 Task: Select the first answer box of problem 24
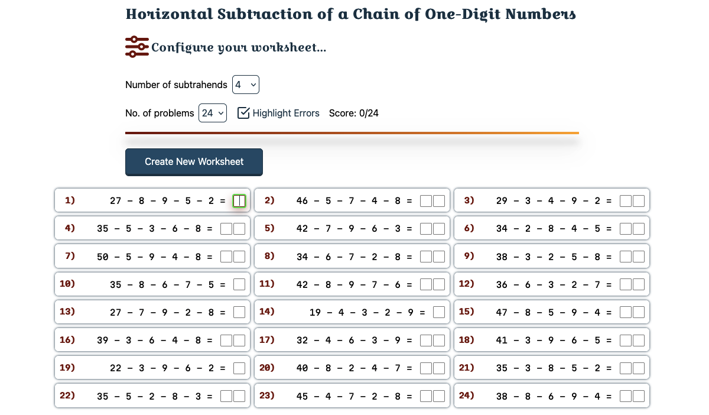tap(626, 395)
